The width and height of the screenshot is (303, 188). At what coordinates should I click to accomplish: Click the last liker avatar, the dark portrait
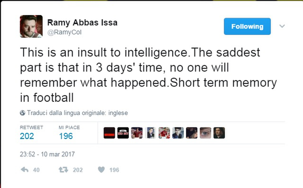[x=219, y=133]
